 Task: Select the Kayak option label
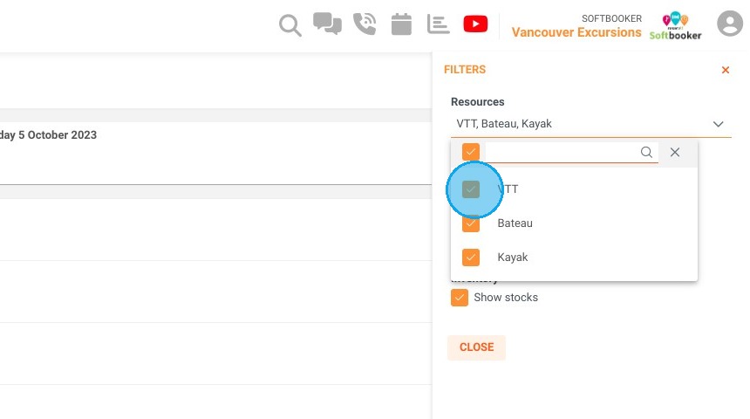click(x=512, y=258)
